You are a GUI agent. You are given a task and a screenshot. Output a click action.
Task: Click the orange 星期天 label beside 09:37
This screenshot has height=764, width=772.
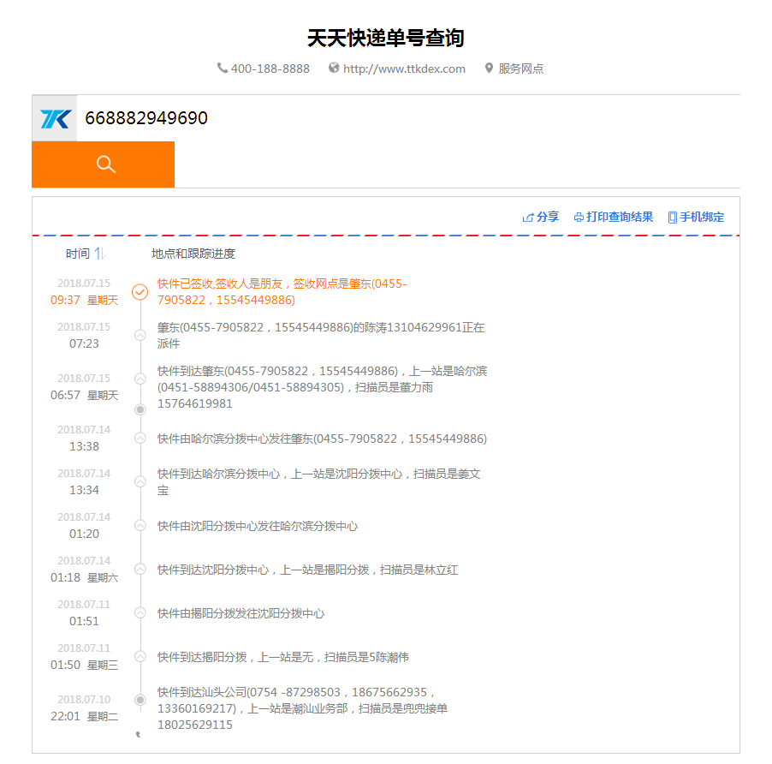point(103,301)
